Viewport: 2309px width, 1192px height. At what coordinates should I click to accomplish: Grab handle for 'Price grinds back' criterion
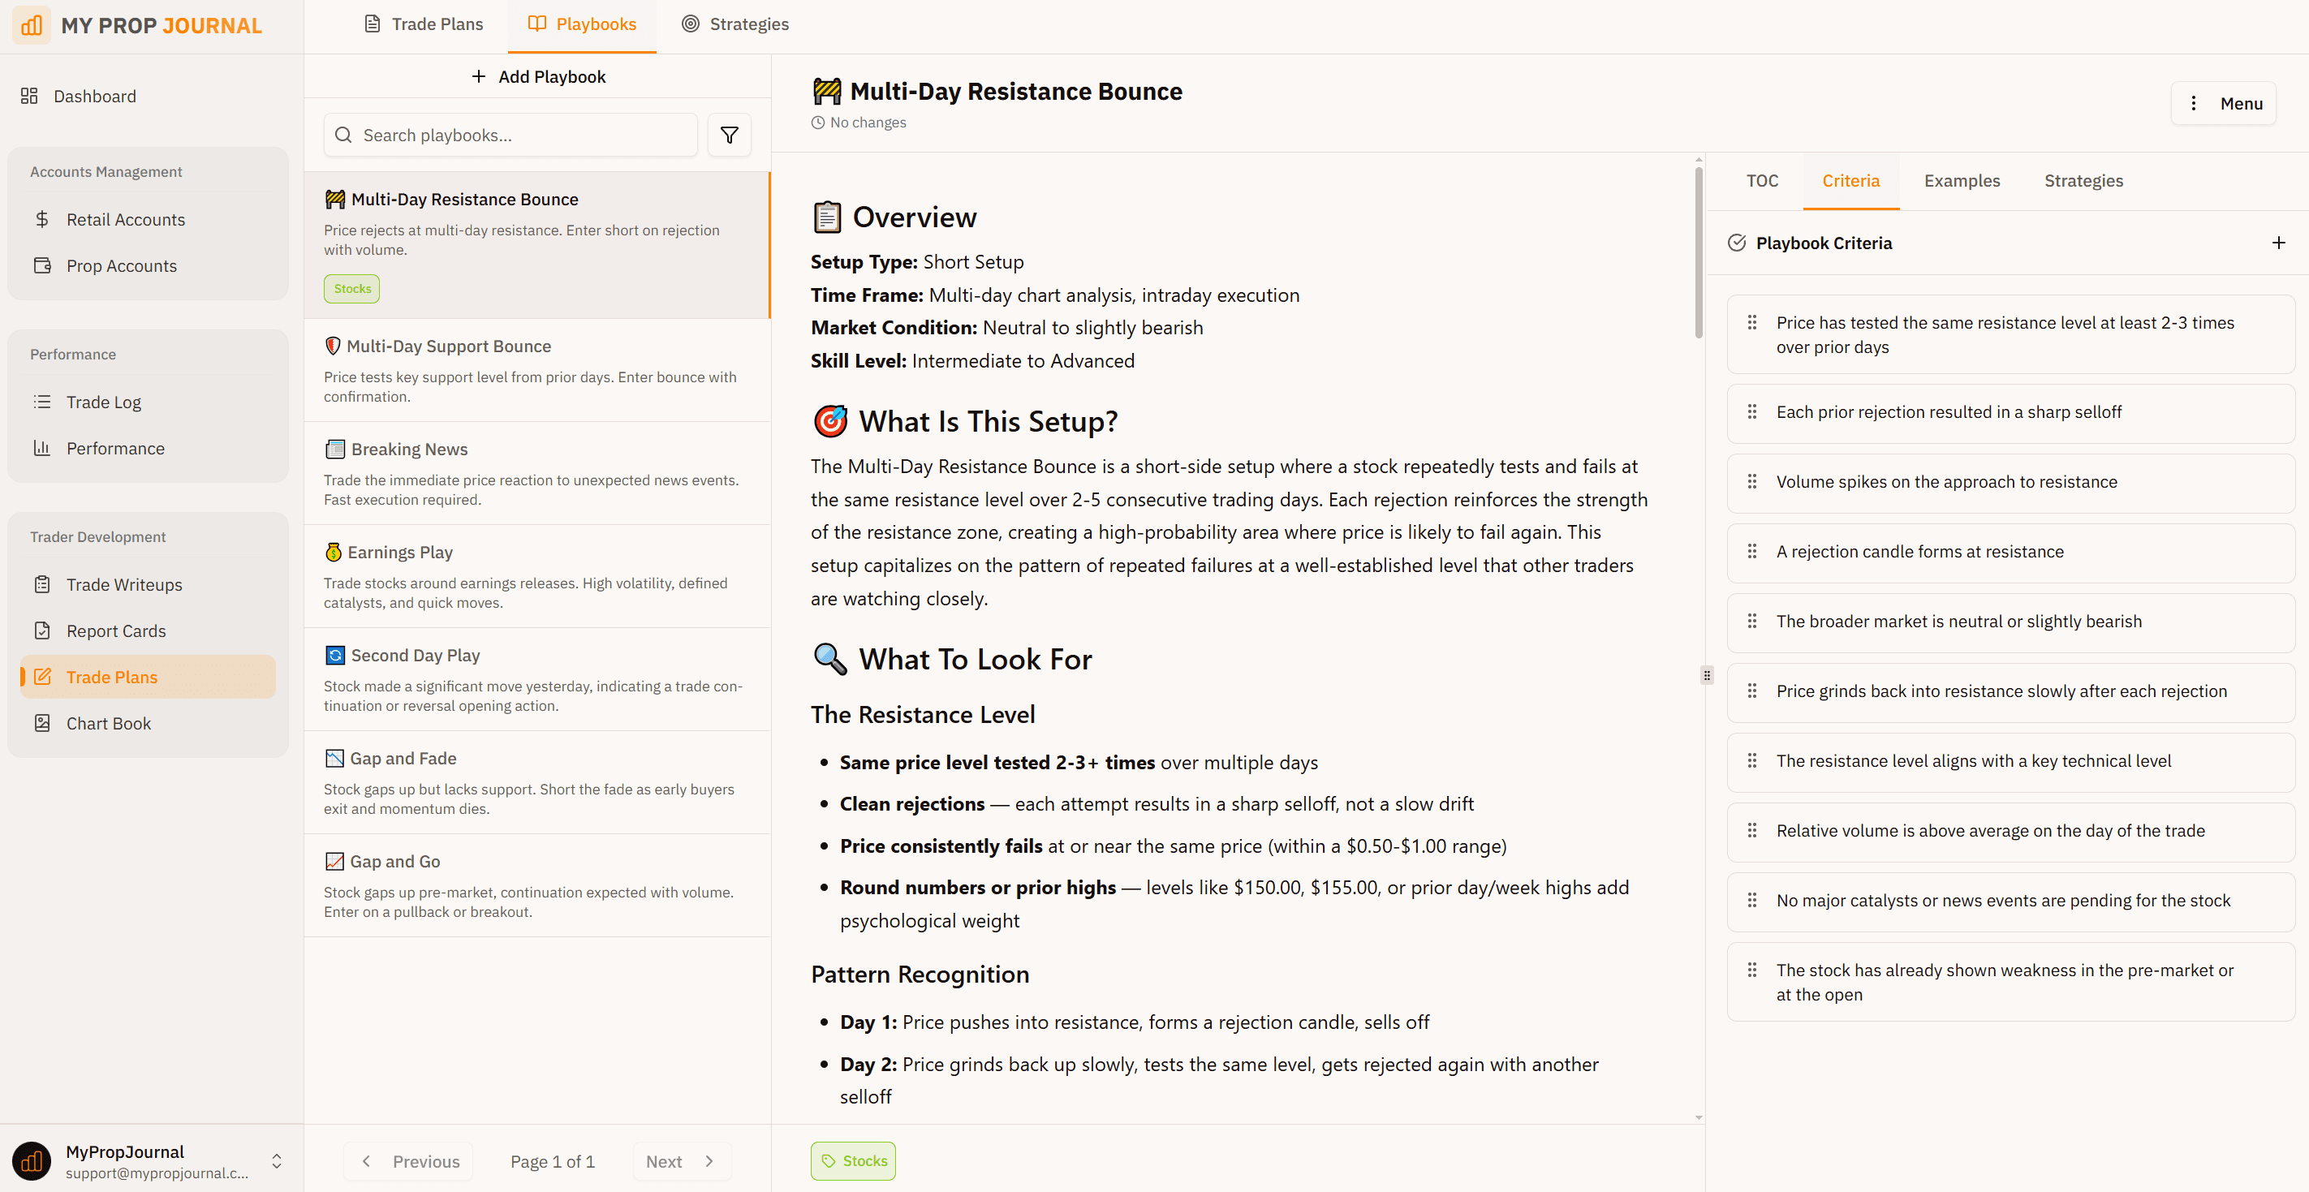[1751, 691]
